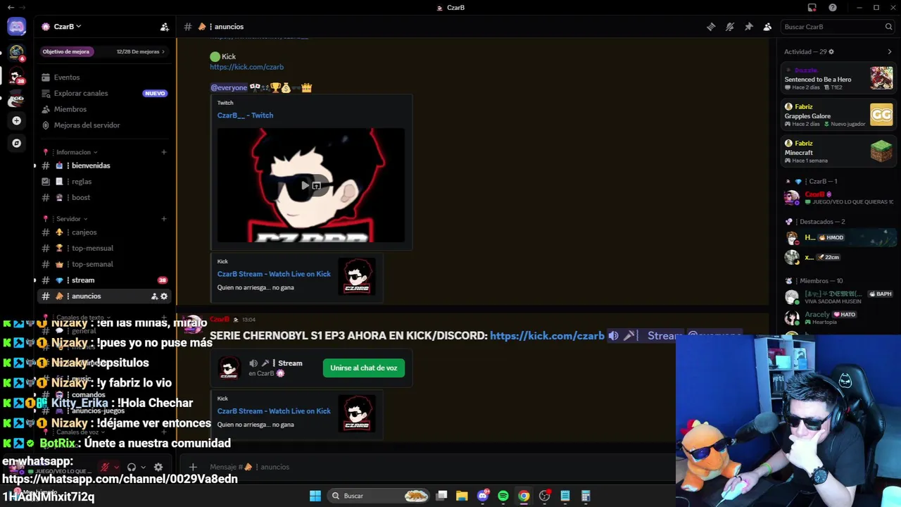Open Spotify from taskbar

click(x=503, y=496)
